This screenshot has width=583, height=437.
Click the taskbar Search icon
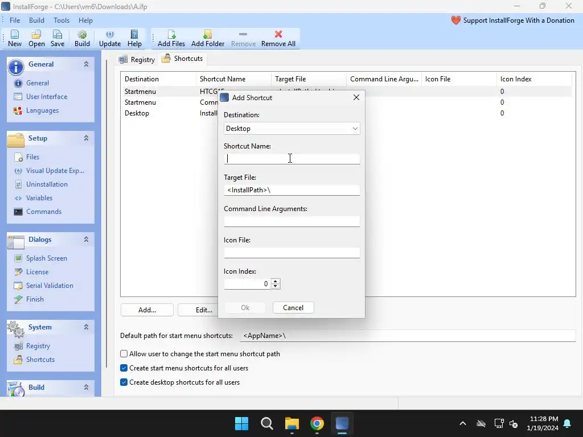pyautogui.click(x=266, y=423)
